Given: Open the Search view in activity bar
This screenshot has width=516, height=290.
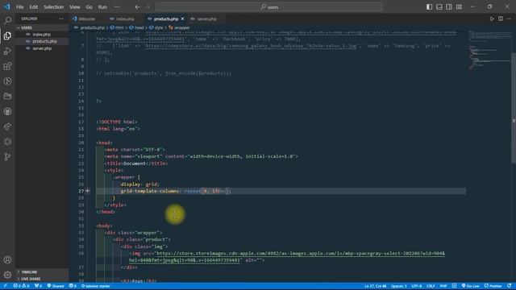Looking at the screenshot, I should tap(7, 20).
